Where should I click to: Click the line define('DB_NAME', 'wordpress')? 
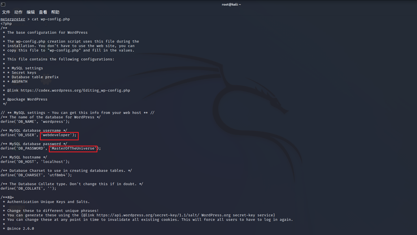click(x=35, y=122)
